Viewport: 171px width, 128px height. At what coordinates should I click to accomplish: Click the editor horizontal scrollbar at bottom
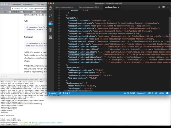pos(78,91)
